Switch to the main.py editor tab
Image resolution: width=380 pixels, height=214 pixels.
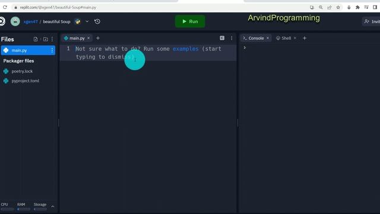(77, 38)
